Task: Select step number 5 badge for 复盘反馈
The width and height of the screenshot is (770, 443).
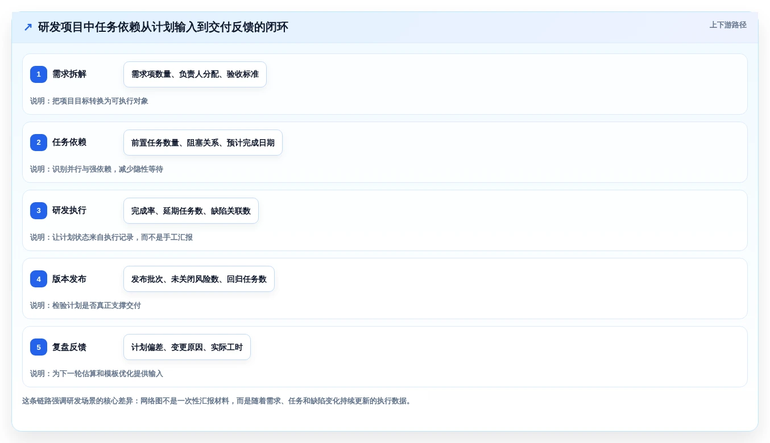Action: click(x=39, y=347)
